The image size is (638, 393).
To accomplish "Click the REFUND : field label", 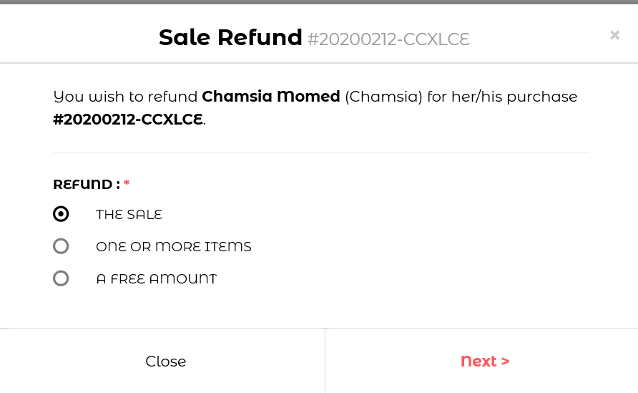I will (87, 184).
